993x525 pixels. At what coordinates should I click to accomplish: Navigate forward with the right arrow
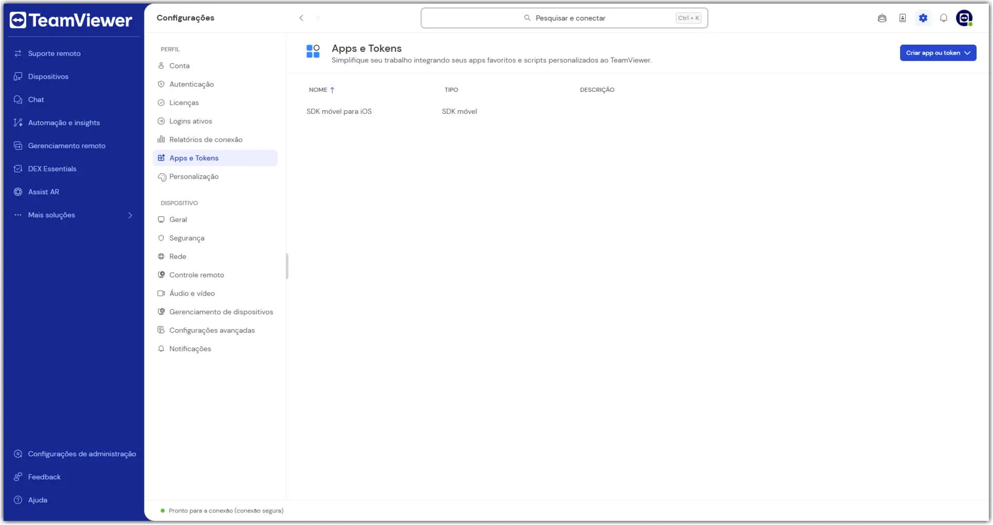(318, 18)
